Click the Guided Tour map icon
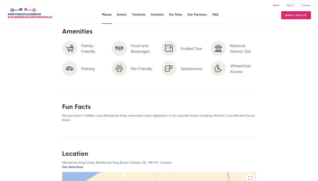Viewport: 318px width, 181px height. [x=169, y=48]
